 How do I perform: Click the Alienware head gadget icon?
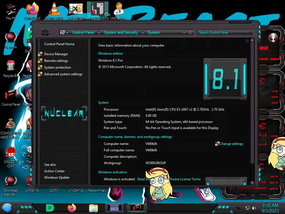pyautogui.click(x=273, y=38)
